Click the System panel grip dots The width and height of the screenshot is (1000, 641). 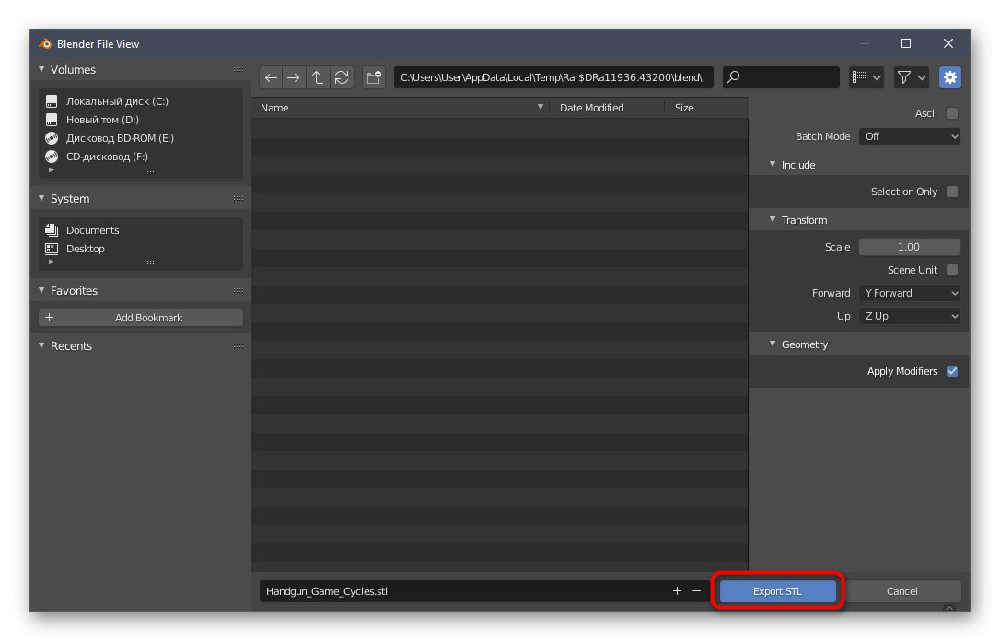238,198
